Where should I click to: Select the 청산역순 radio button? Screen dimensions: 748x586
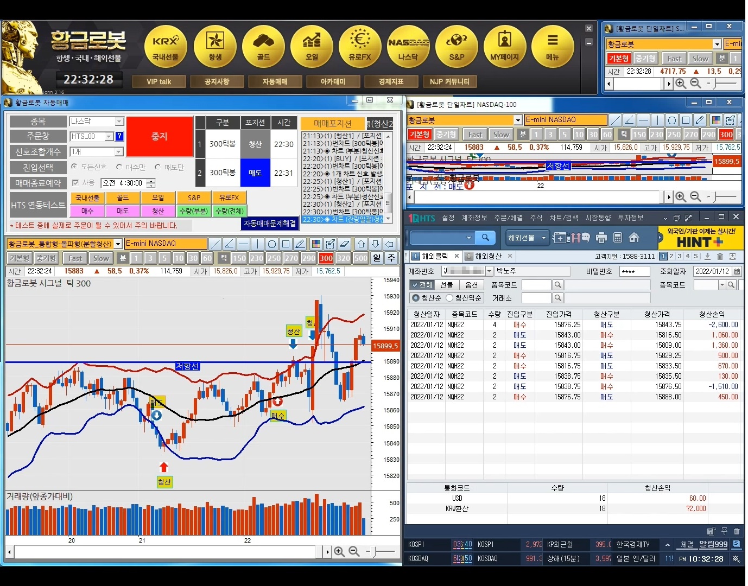[449, 298]
